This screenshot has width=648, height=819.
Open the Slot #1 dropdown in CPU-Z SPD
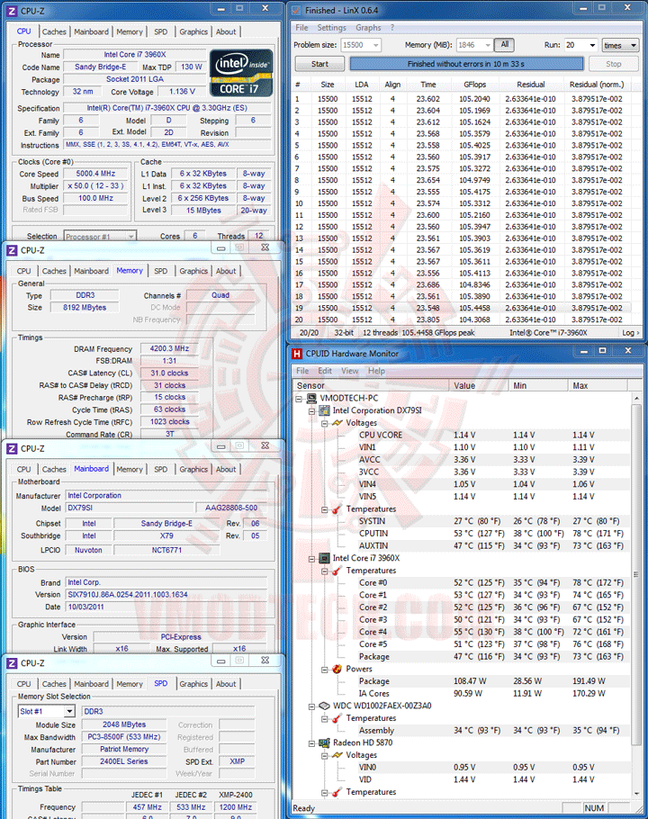tap(69, 711)
